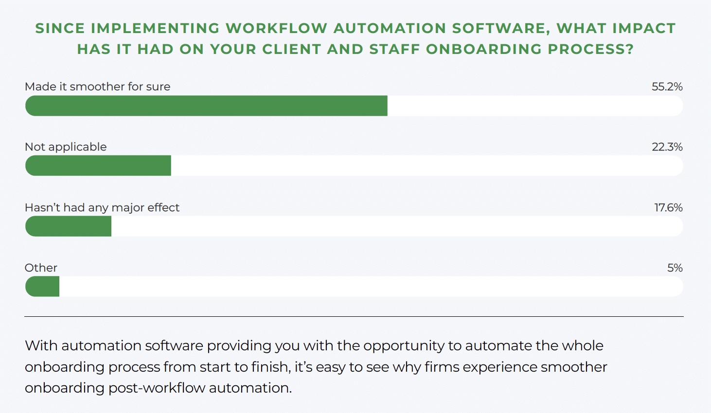Select the 'Other' category label
711x413 pixels.
[x=41, y=268]
